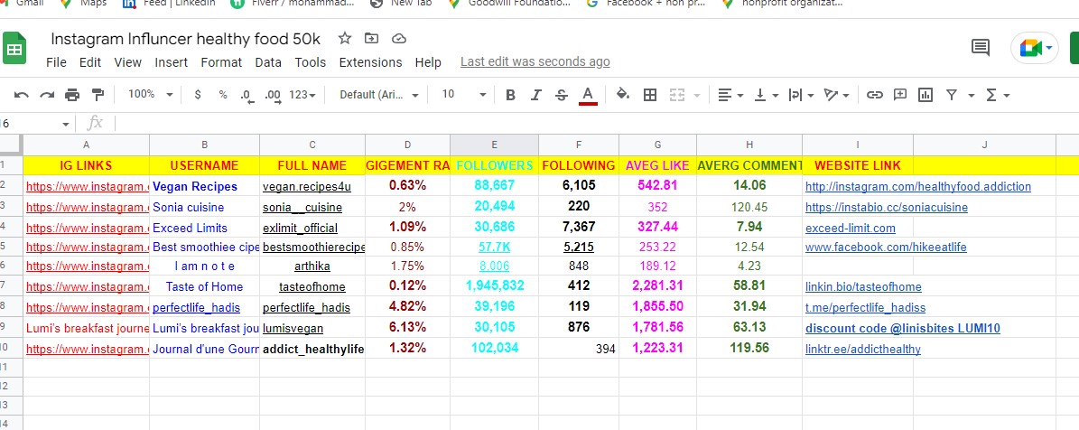This screenshot has width=1079, height=430.
Task: Rename the document title field
Action: tap(186, 39)
